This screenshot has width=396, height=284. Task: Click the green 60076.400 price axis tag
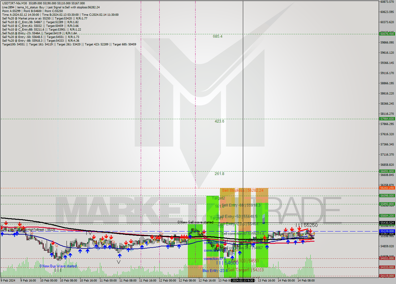(387, 34)
